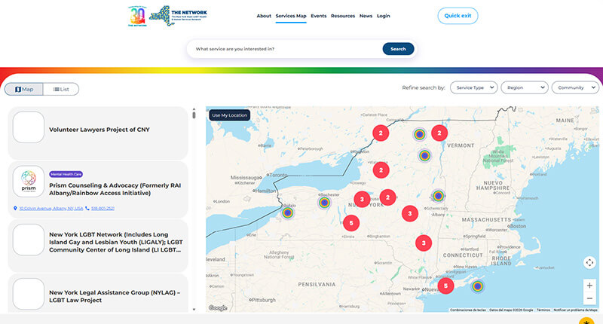Click the blue Search button
Viewport: 603px width, 324px height.
[x=398, y=49]
